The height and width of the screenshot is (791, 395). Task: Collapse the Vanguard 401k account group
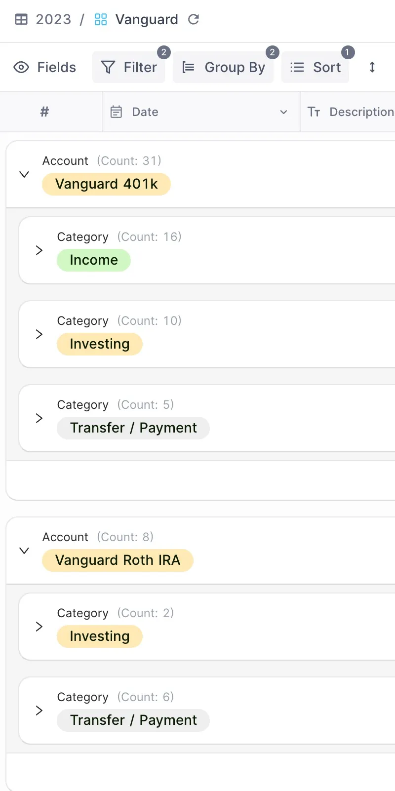[x=24, y=174]
